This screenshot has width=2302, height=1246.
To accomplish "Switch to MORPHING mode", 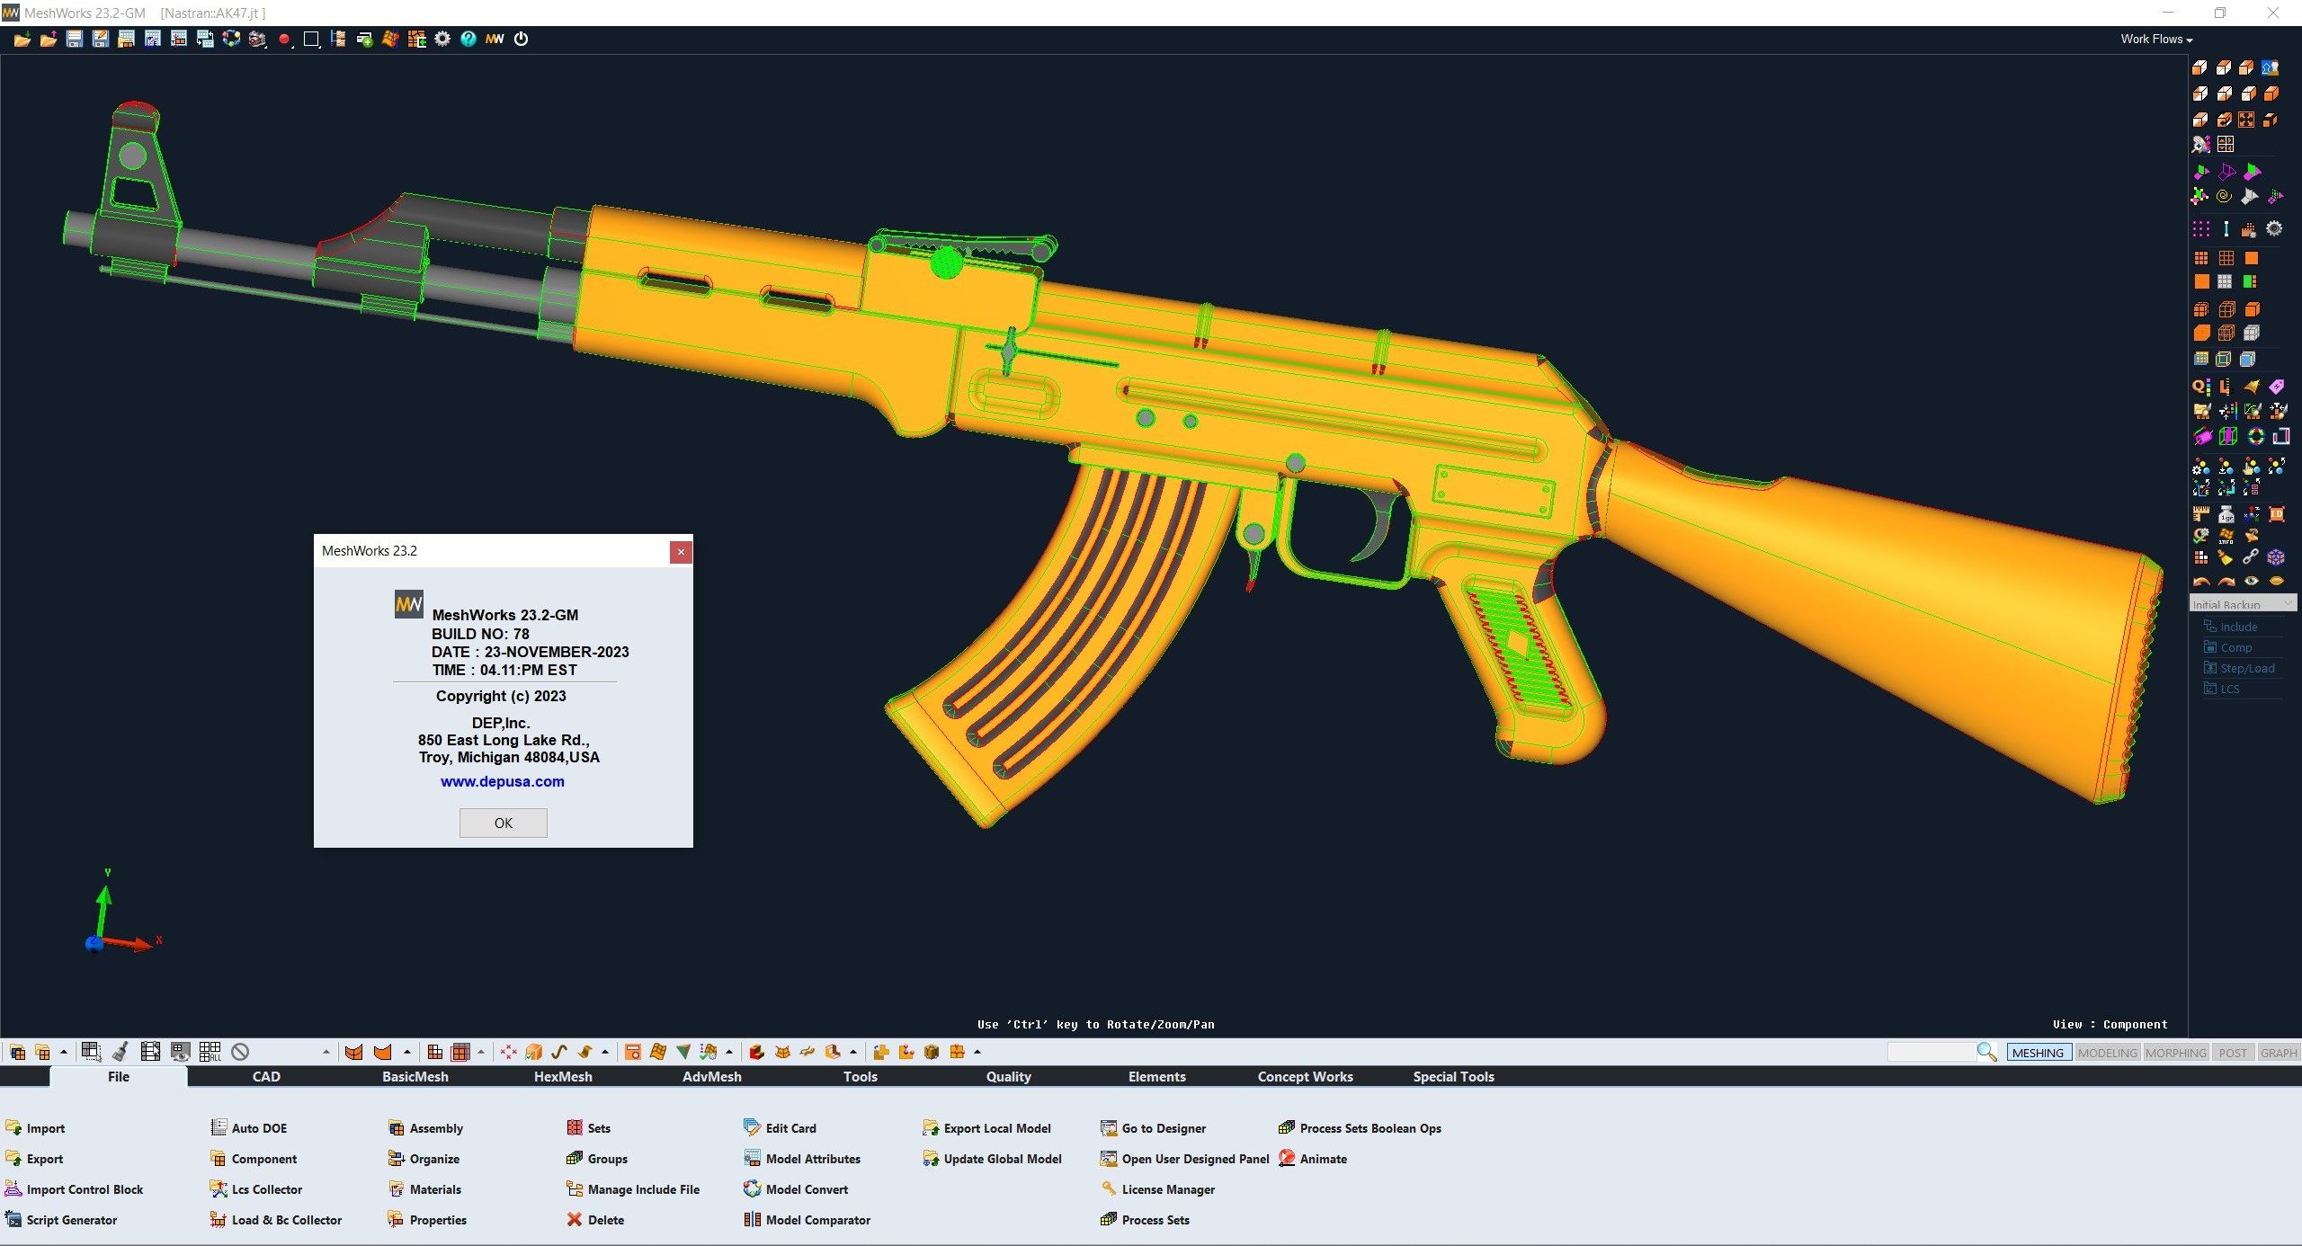I will pyautogui.click(x=2175, y=1053).
